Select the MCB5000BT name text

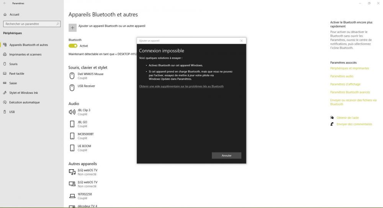coord(86,134)
